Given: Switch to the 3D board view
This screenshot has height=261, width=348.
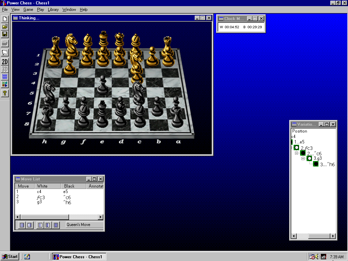Looking at the screenshot, I should pyautogui.click(x=5, y=69).
